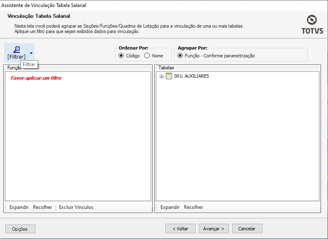Click the red 'Favor aplicar um filtro' message
Screen dimensions: 328x239
coord(36,78)
